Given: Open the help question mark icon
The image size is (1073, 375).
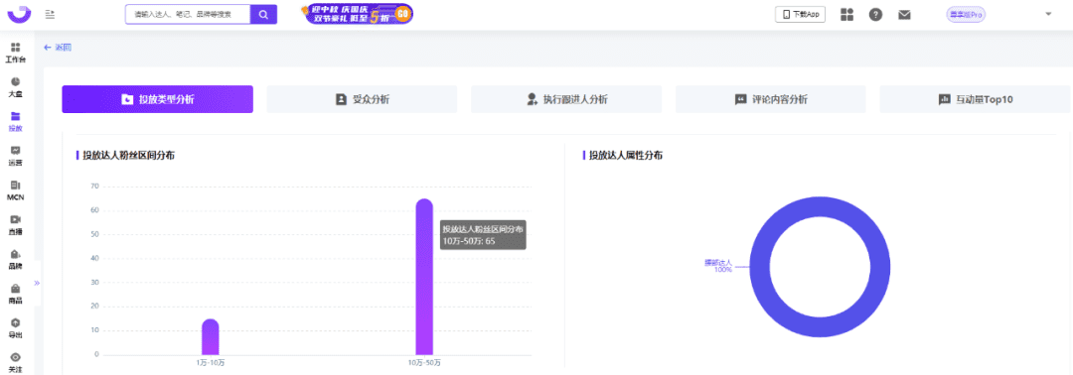Looking at the screenshot, I should [876, 14].
